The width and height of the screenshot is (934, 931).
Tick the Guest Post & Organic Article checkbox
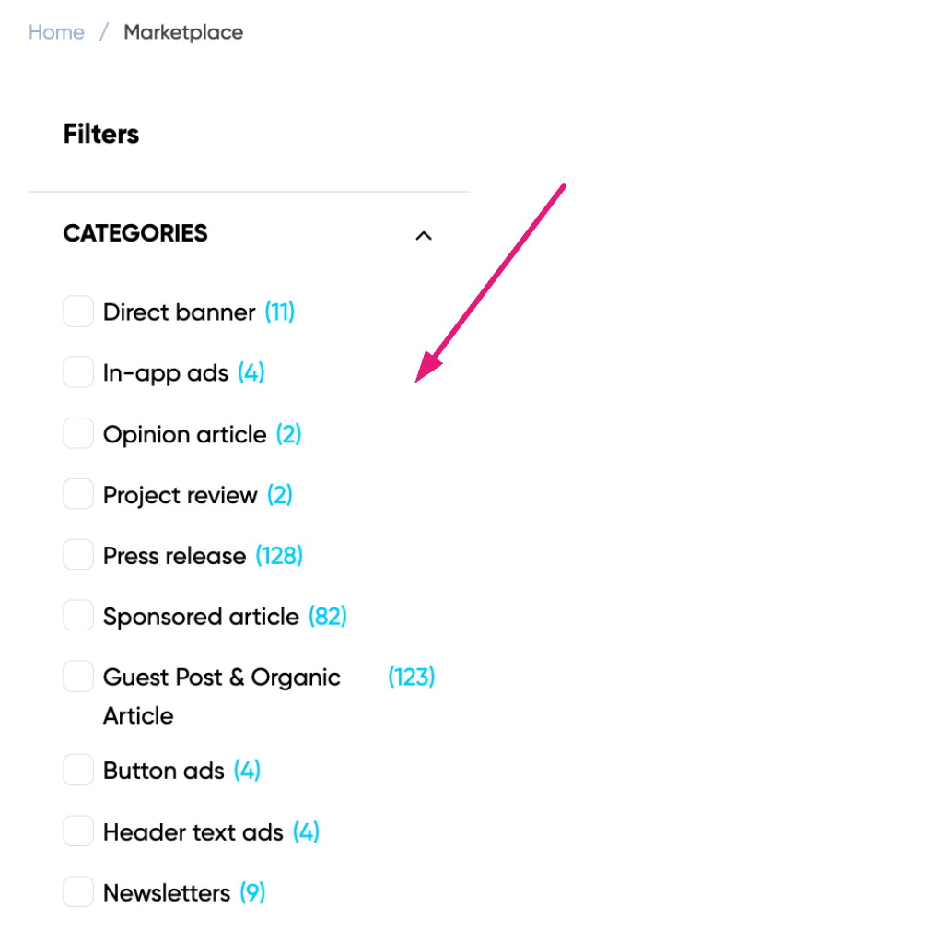(x=78, y=677)
